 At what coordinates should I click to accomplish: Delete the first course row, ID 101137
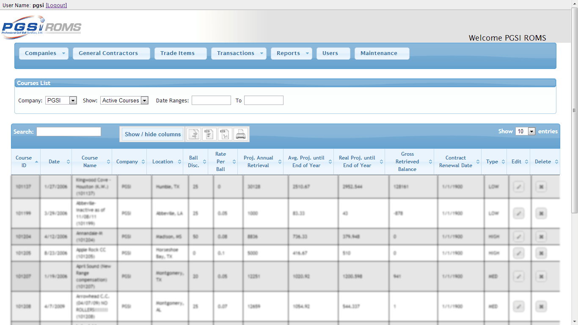[541, 187]
